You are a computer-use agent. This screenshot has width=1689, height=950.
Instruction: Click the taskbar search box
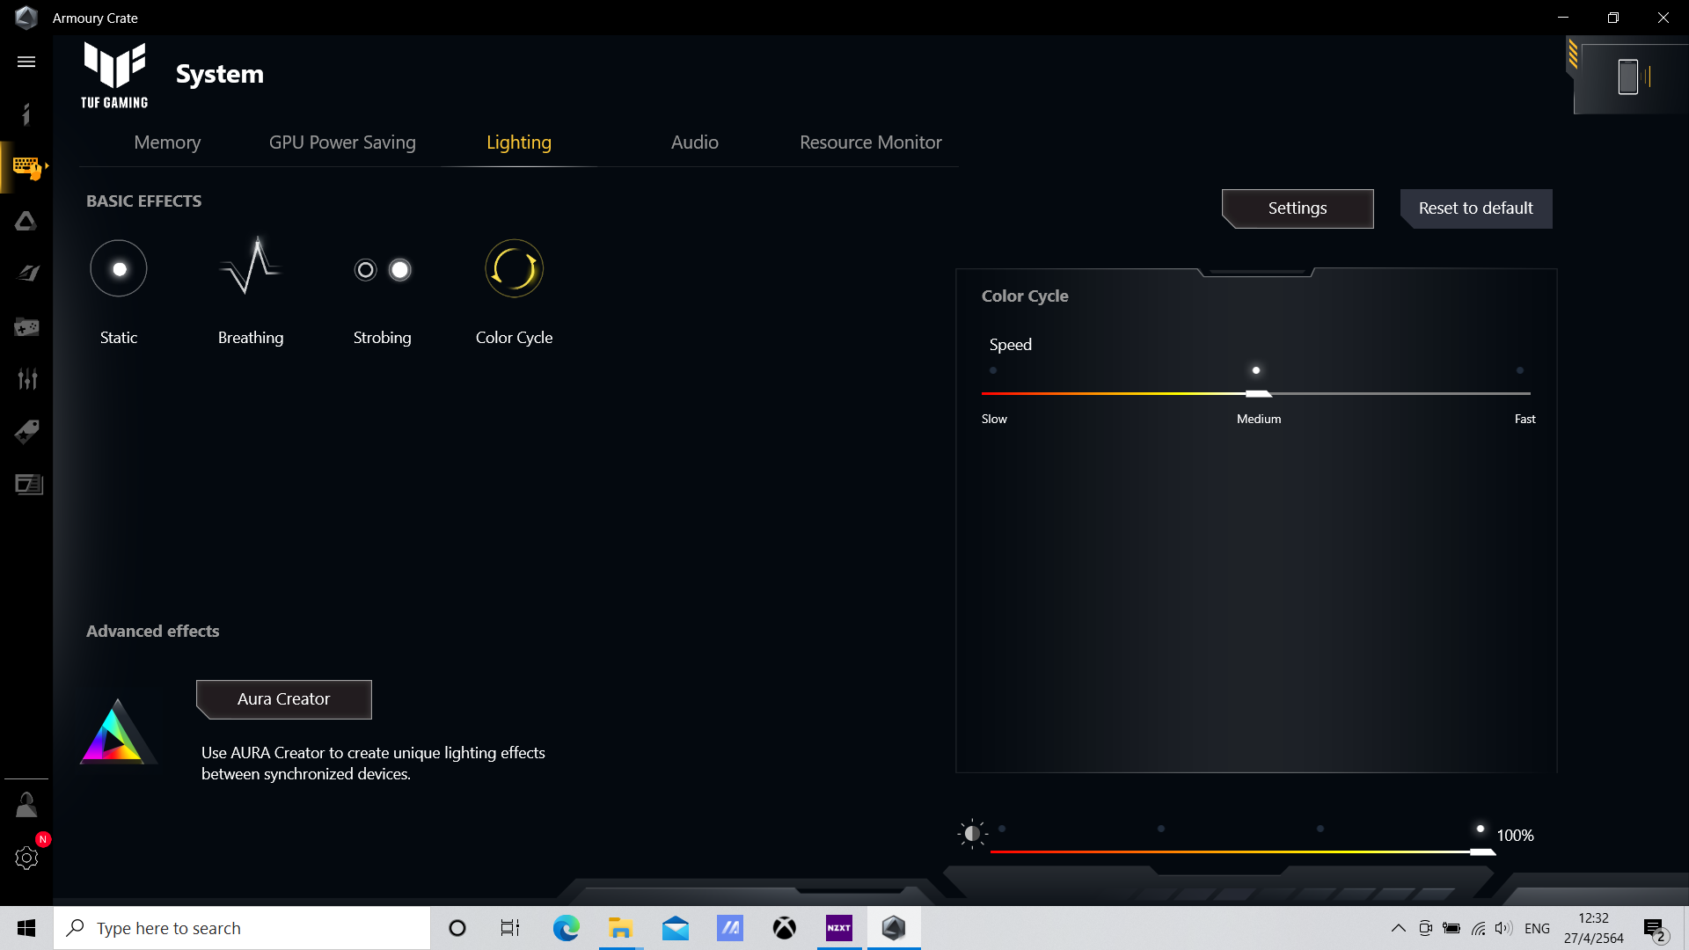pos(242,928)
